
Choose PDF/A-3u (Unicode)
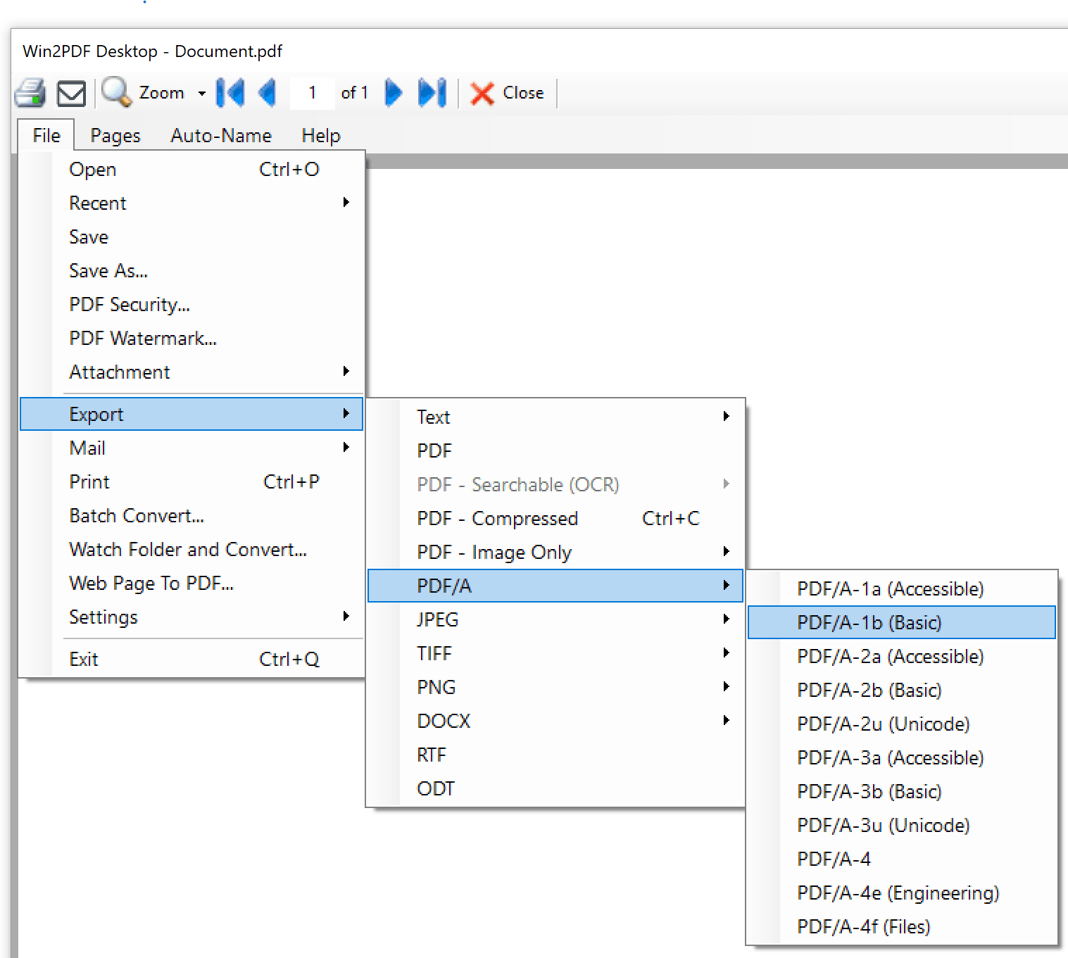pos(902,825)
